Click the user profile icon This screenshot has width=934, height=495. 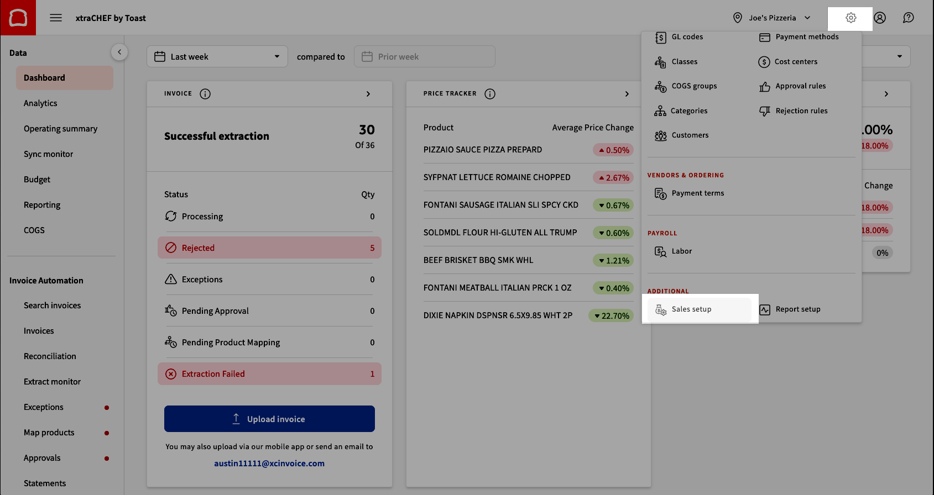(x=879, y=18)
